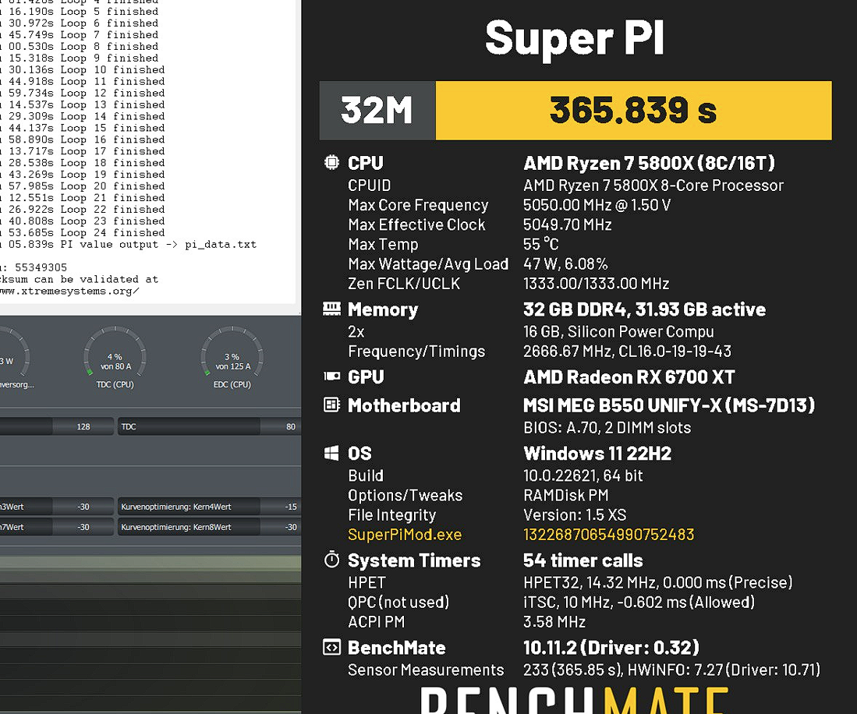
Task: Click MSI MEG B550 UNIFY-X (MS-7D13)
Action: coord(669,405)
